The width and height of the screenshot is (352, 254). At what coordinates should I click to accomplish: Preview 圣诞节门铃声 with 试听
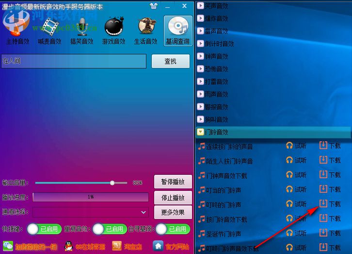pyautogui.click(x=296, y=233)
